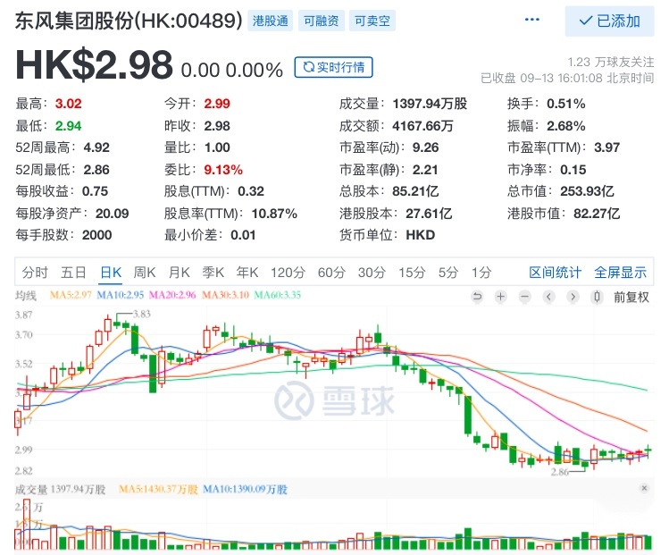The image size is (669, 555).
Task: Click the chart reset undo-arrow icon
Action: [x=477, y=297]
